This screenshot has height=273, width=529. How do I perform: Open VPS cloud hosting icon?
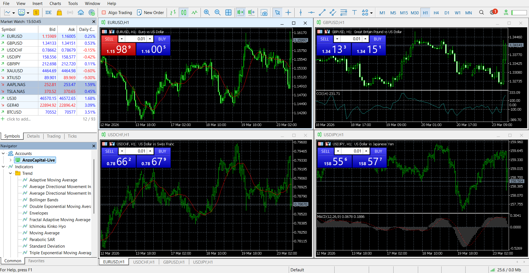coord(81,12)
